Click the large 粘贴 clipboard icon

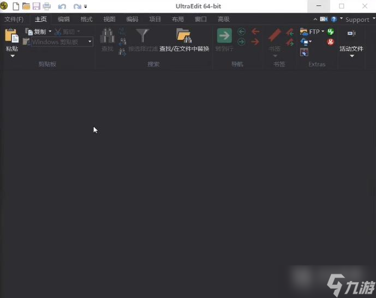click(x=12, y=36)
